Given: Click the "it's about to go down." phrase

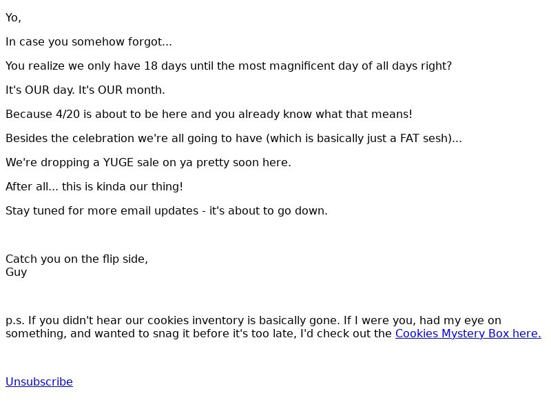Looking at the screenshot, I should [x=269, y=211].
